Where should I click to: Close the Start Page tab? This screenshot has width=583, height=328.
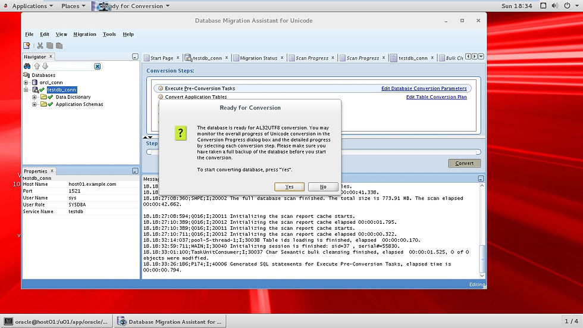(178, 58)
